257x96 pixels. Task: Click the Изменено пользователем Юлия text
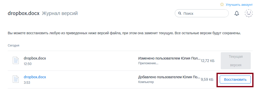pyautogui.click(x=169, y=58)
